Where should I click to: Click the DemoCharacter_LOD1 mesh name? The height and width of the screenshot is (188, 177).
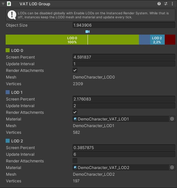[93, 126]
